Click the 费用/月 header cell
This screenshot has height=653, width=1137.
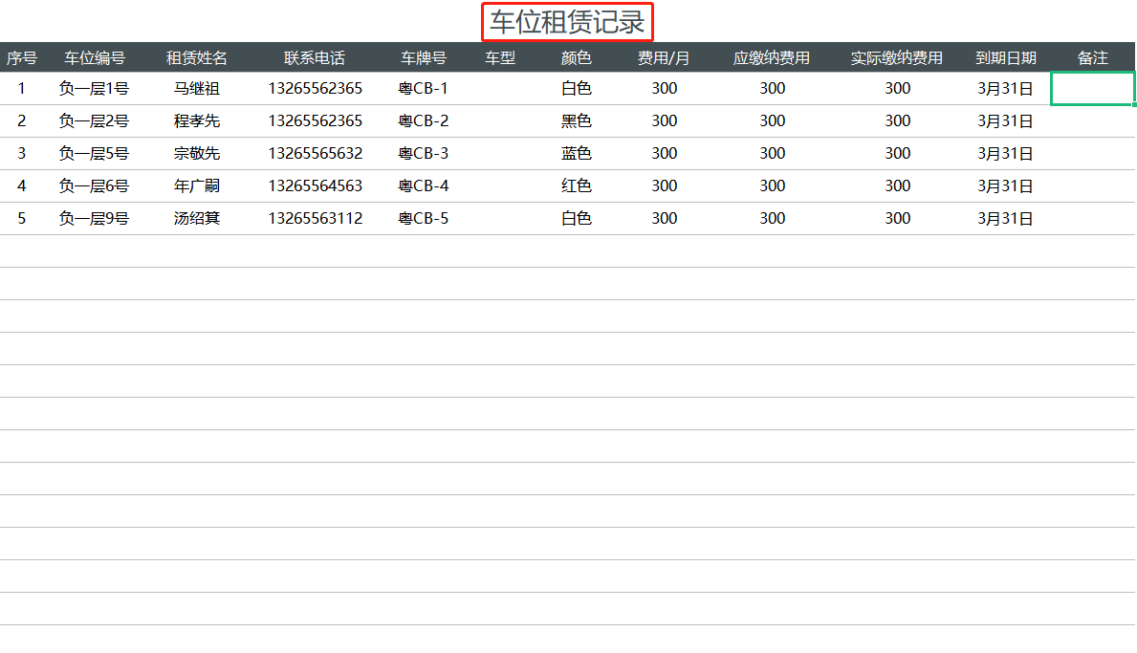tap(664, 56)
